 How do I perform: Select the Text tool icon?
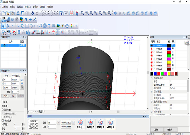point(49,26)
